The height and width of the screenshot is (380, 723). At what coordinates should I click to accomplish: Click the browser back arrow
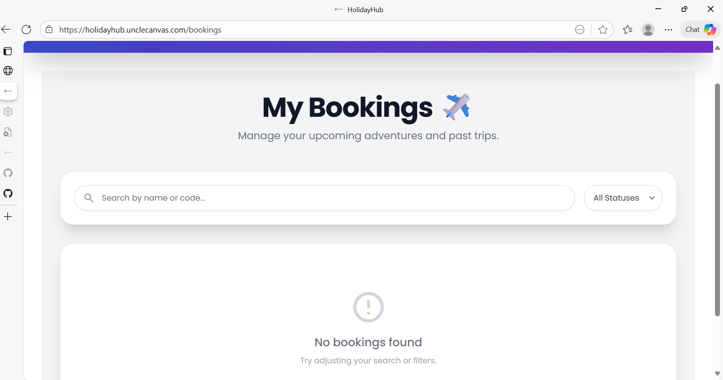(6, 30)
